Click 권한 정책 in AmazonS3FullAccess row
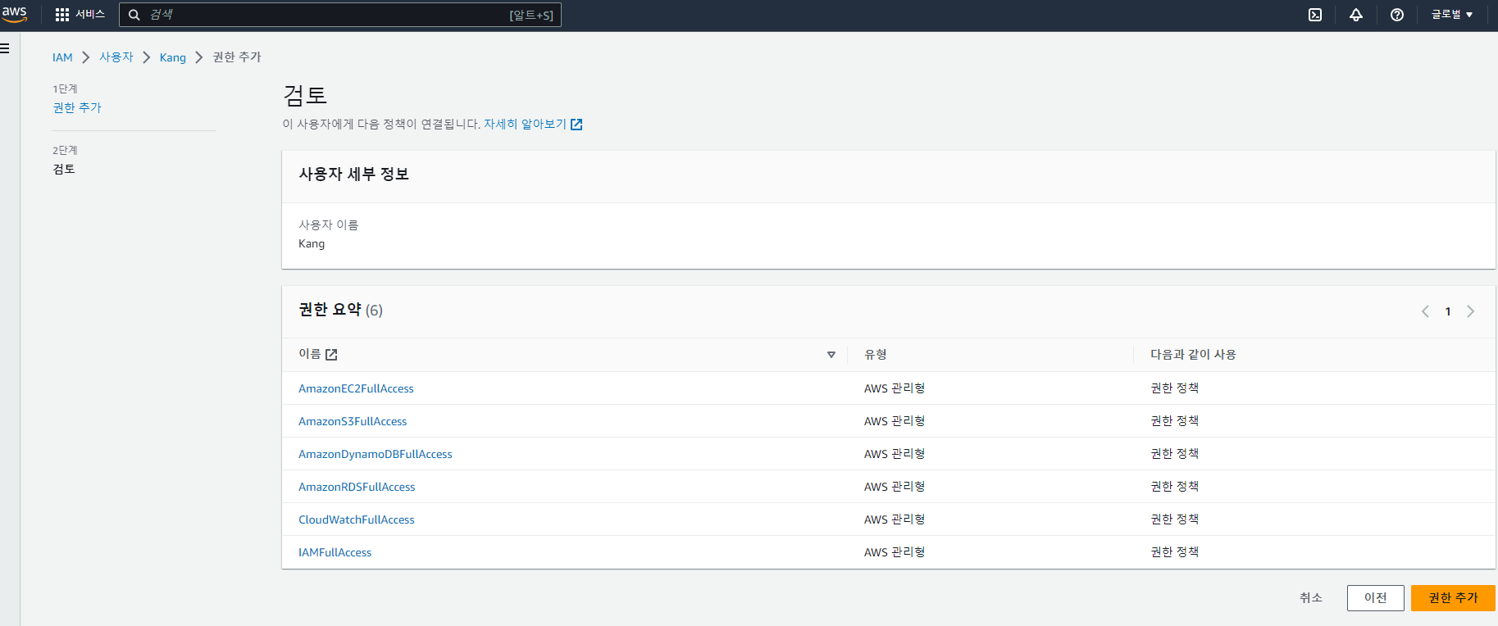 pos(1174,421)
